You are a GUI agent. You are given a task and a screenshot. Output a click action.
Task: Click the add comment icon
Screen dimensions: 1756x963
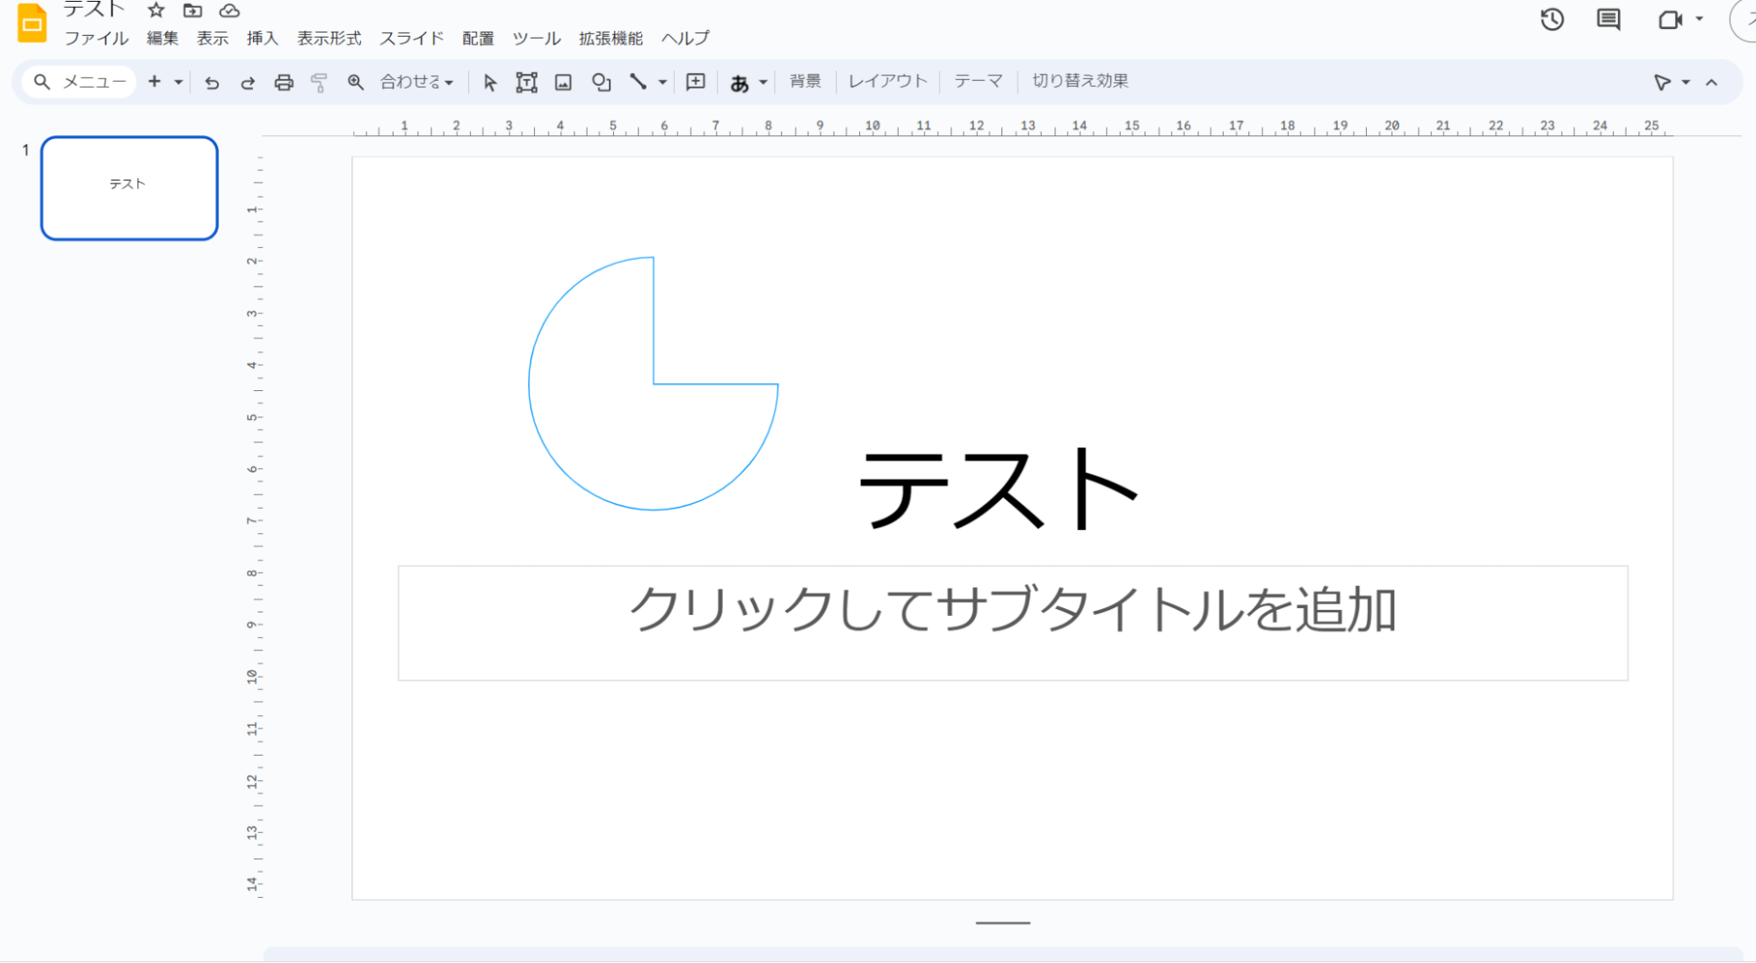pyautogui.click(x=695, y=83)
